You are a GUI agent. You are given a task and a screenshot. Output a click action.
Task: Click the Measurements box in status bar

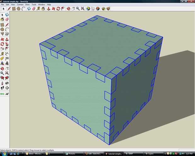pyautogui.click(x=187, y=150)
